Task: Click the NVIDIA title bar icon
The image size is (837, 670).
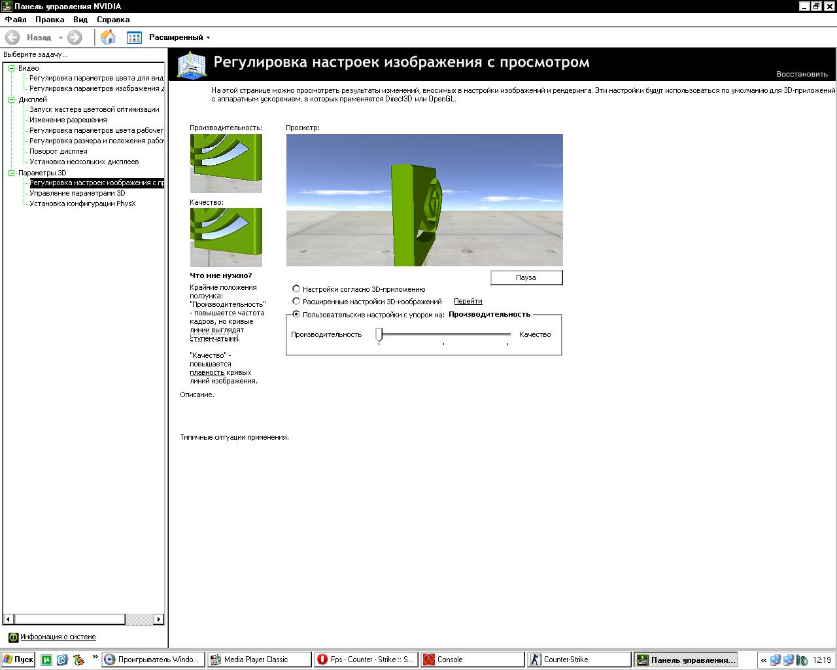Action: click(x=7, y=7)
